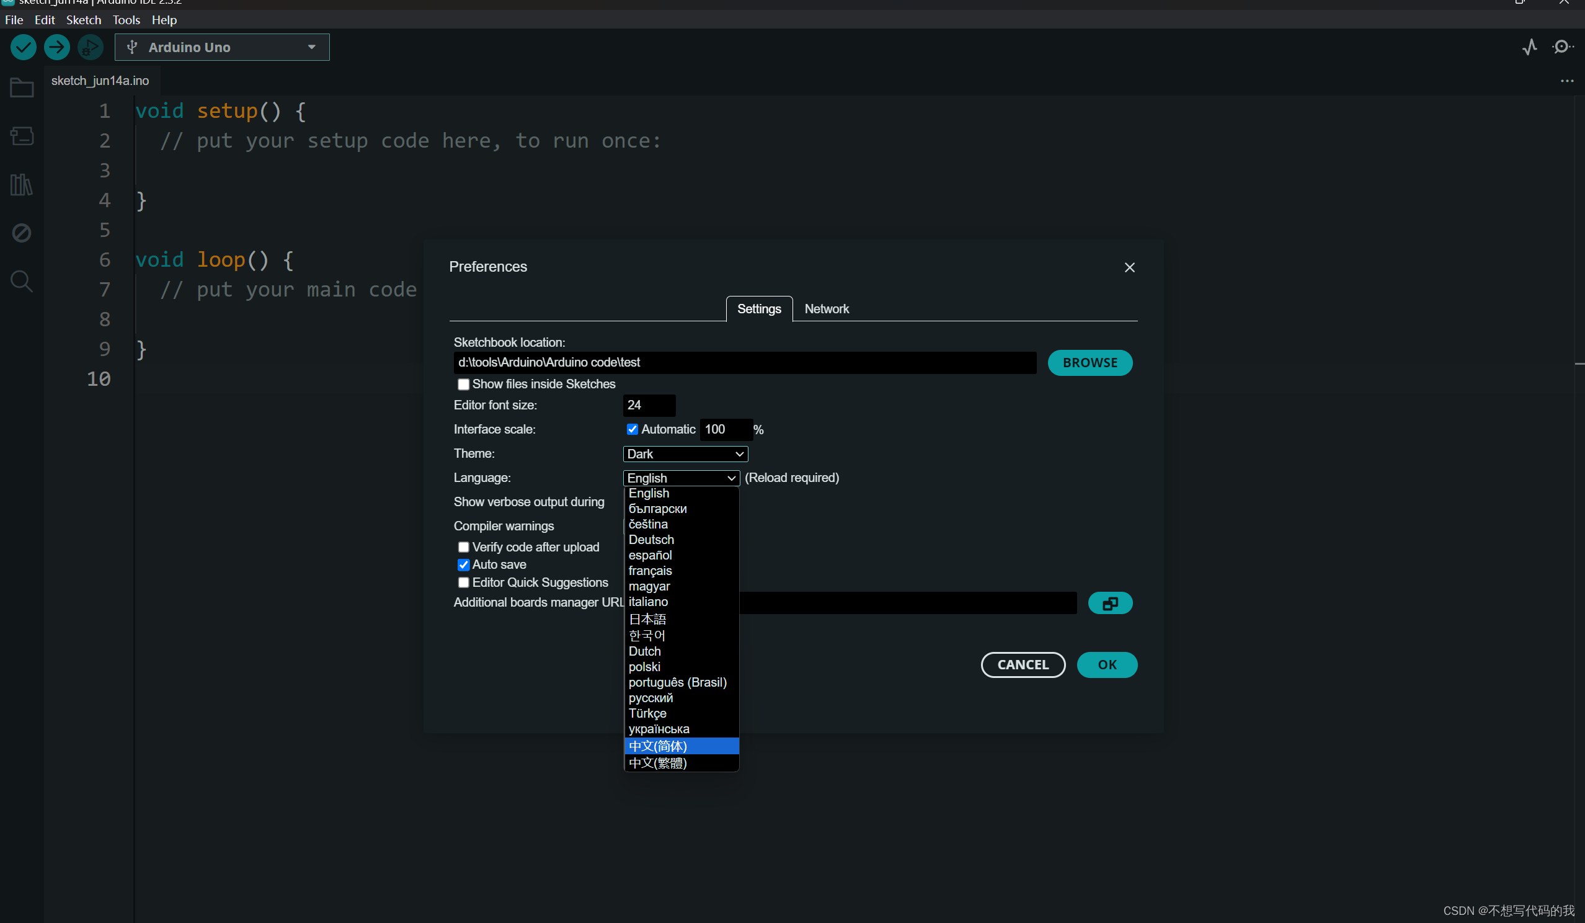
Task: Click the Upload arrow button
Action: point(56,47)
